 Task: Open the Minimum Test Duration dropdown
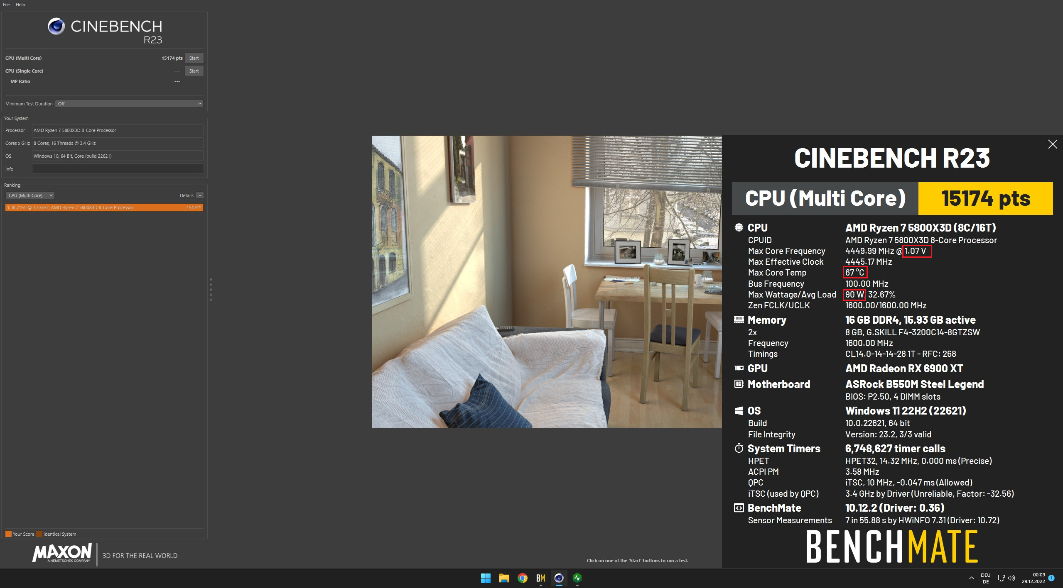coord(129,104)
